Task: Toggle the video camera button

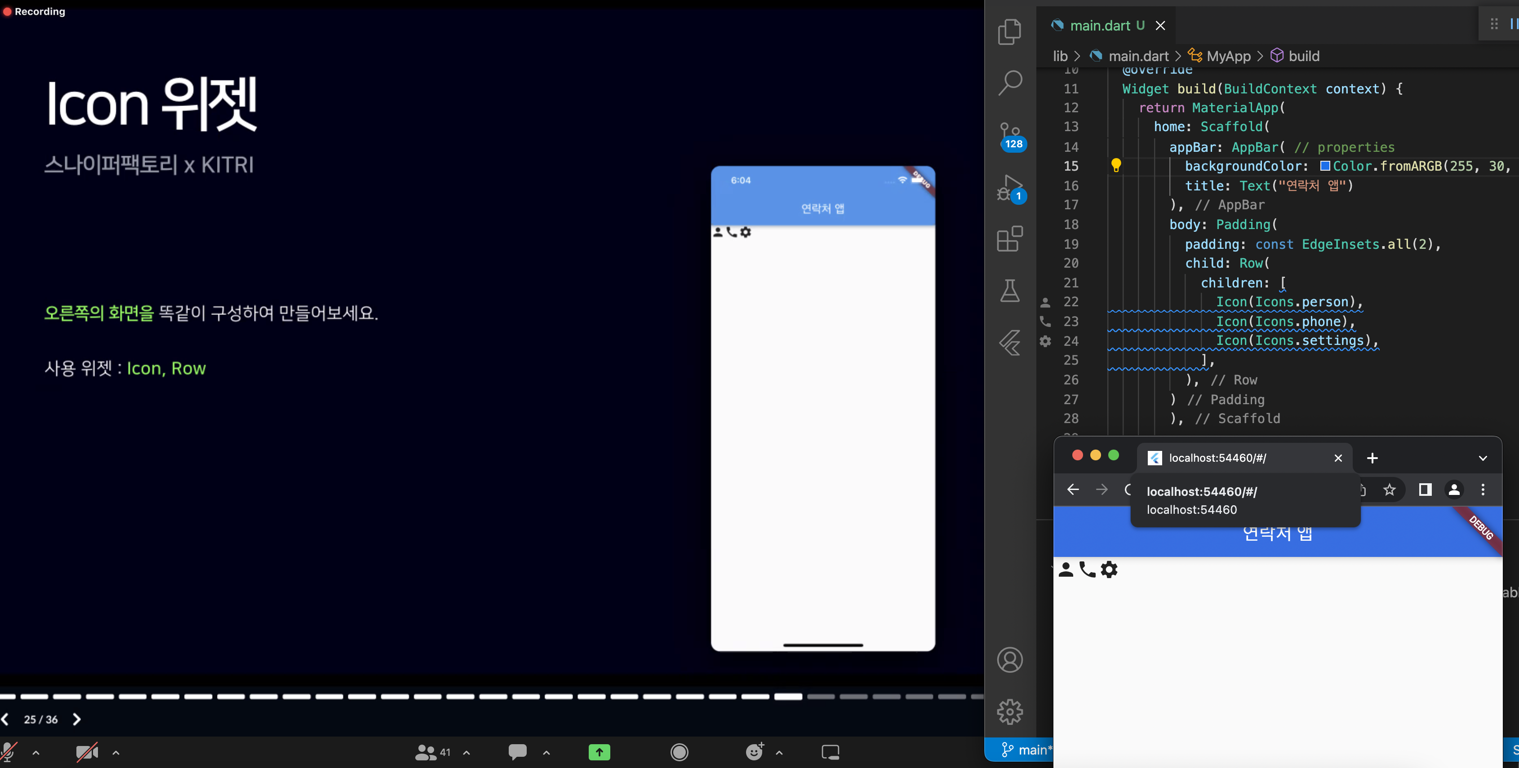Action: pos(87,752)
